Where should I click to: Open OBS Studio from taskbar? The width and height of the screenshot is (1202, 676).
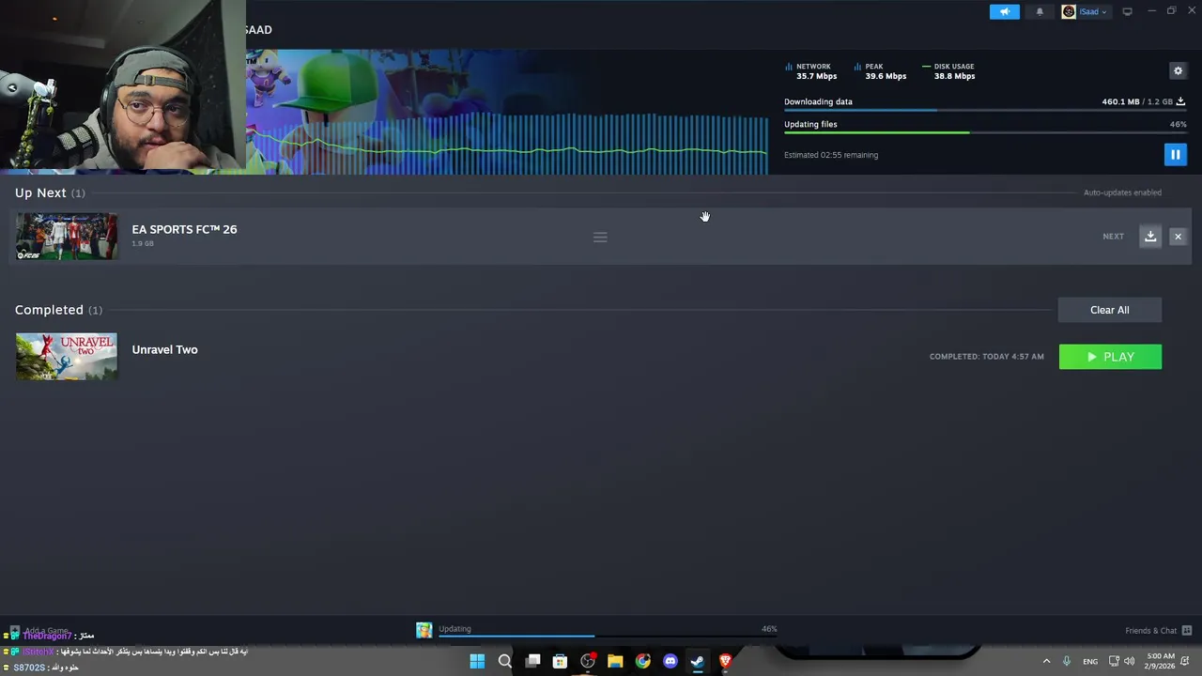588,661
